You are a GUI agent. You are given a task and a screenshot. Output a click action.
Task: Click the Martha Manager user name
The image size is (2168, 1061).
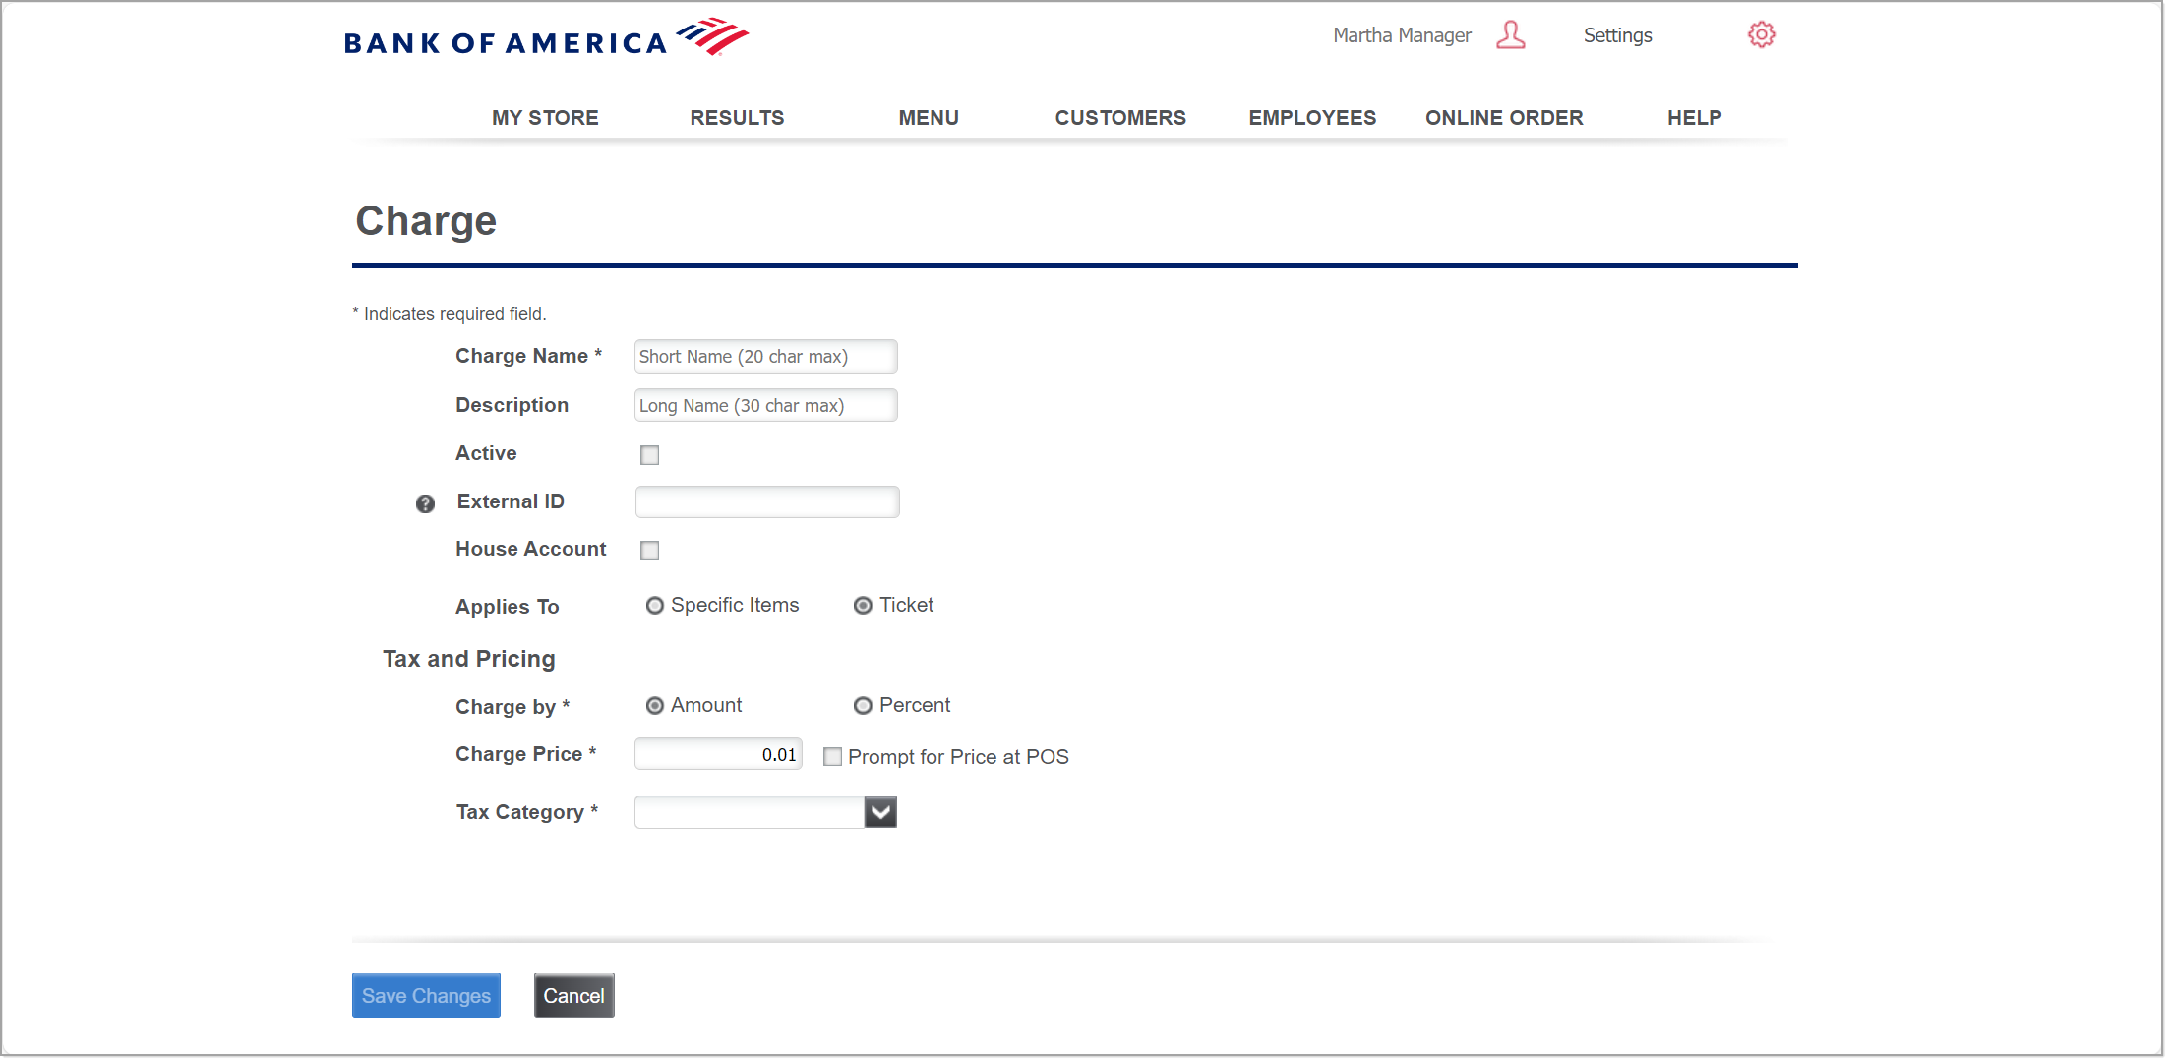1402,35
